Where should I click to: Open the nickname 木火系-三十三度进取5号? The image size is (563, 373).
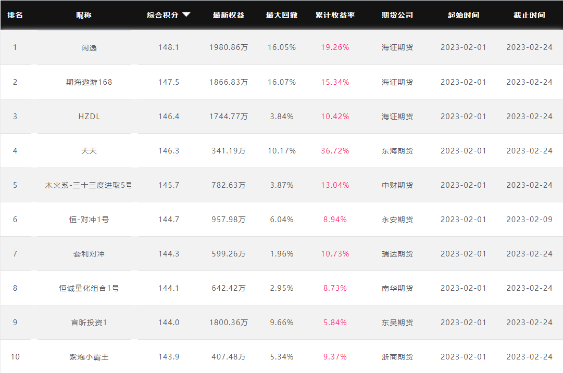click(89, 185)
